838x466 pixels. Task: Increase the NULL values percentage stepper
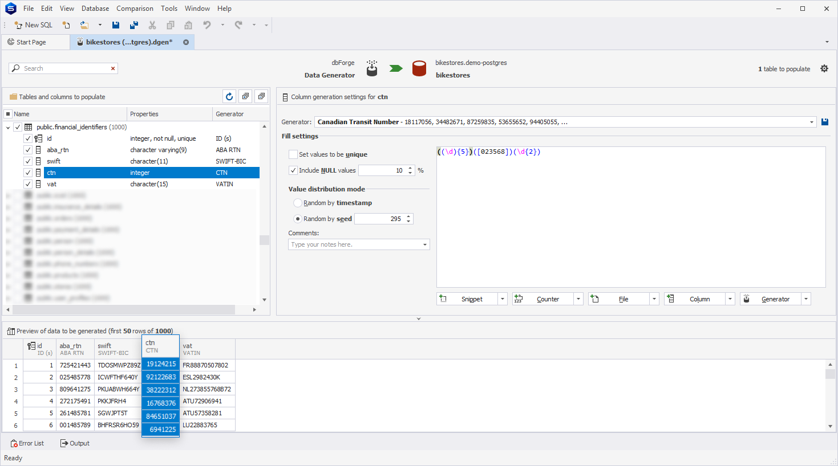click(410, 168)
